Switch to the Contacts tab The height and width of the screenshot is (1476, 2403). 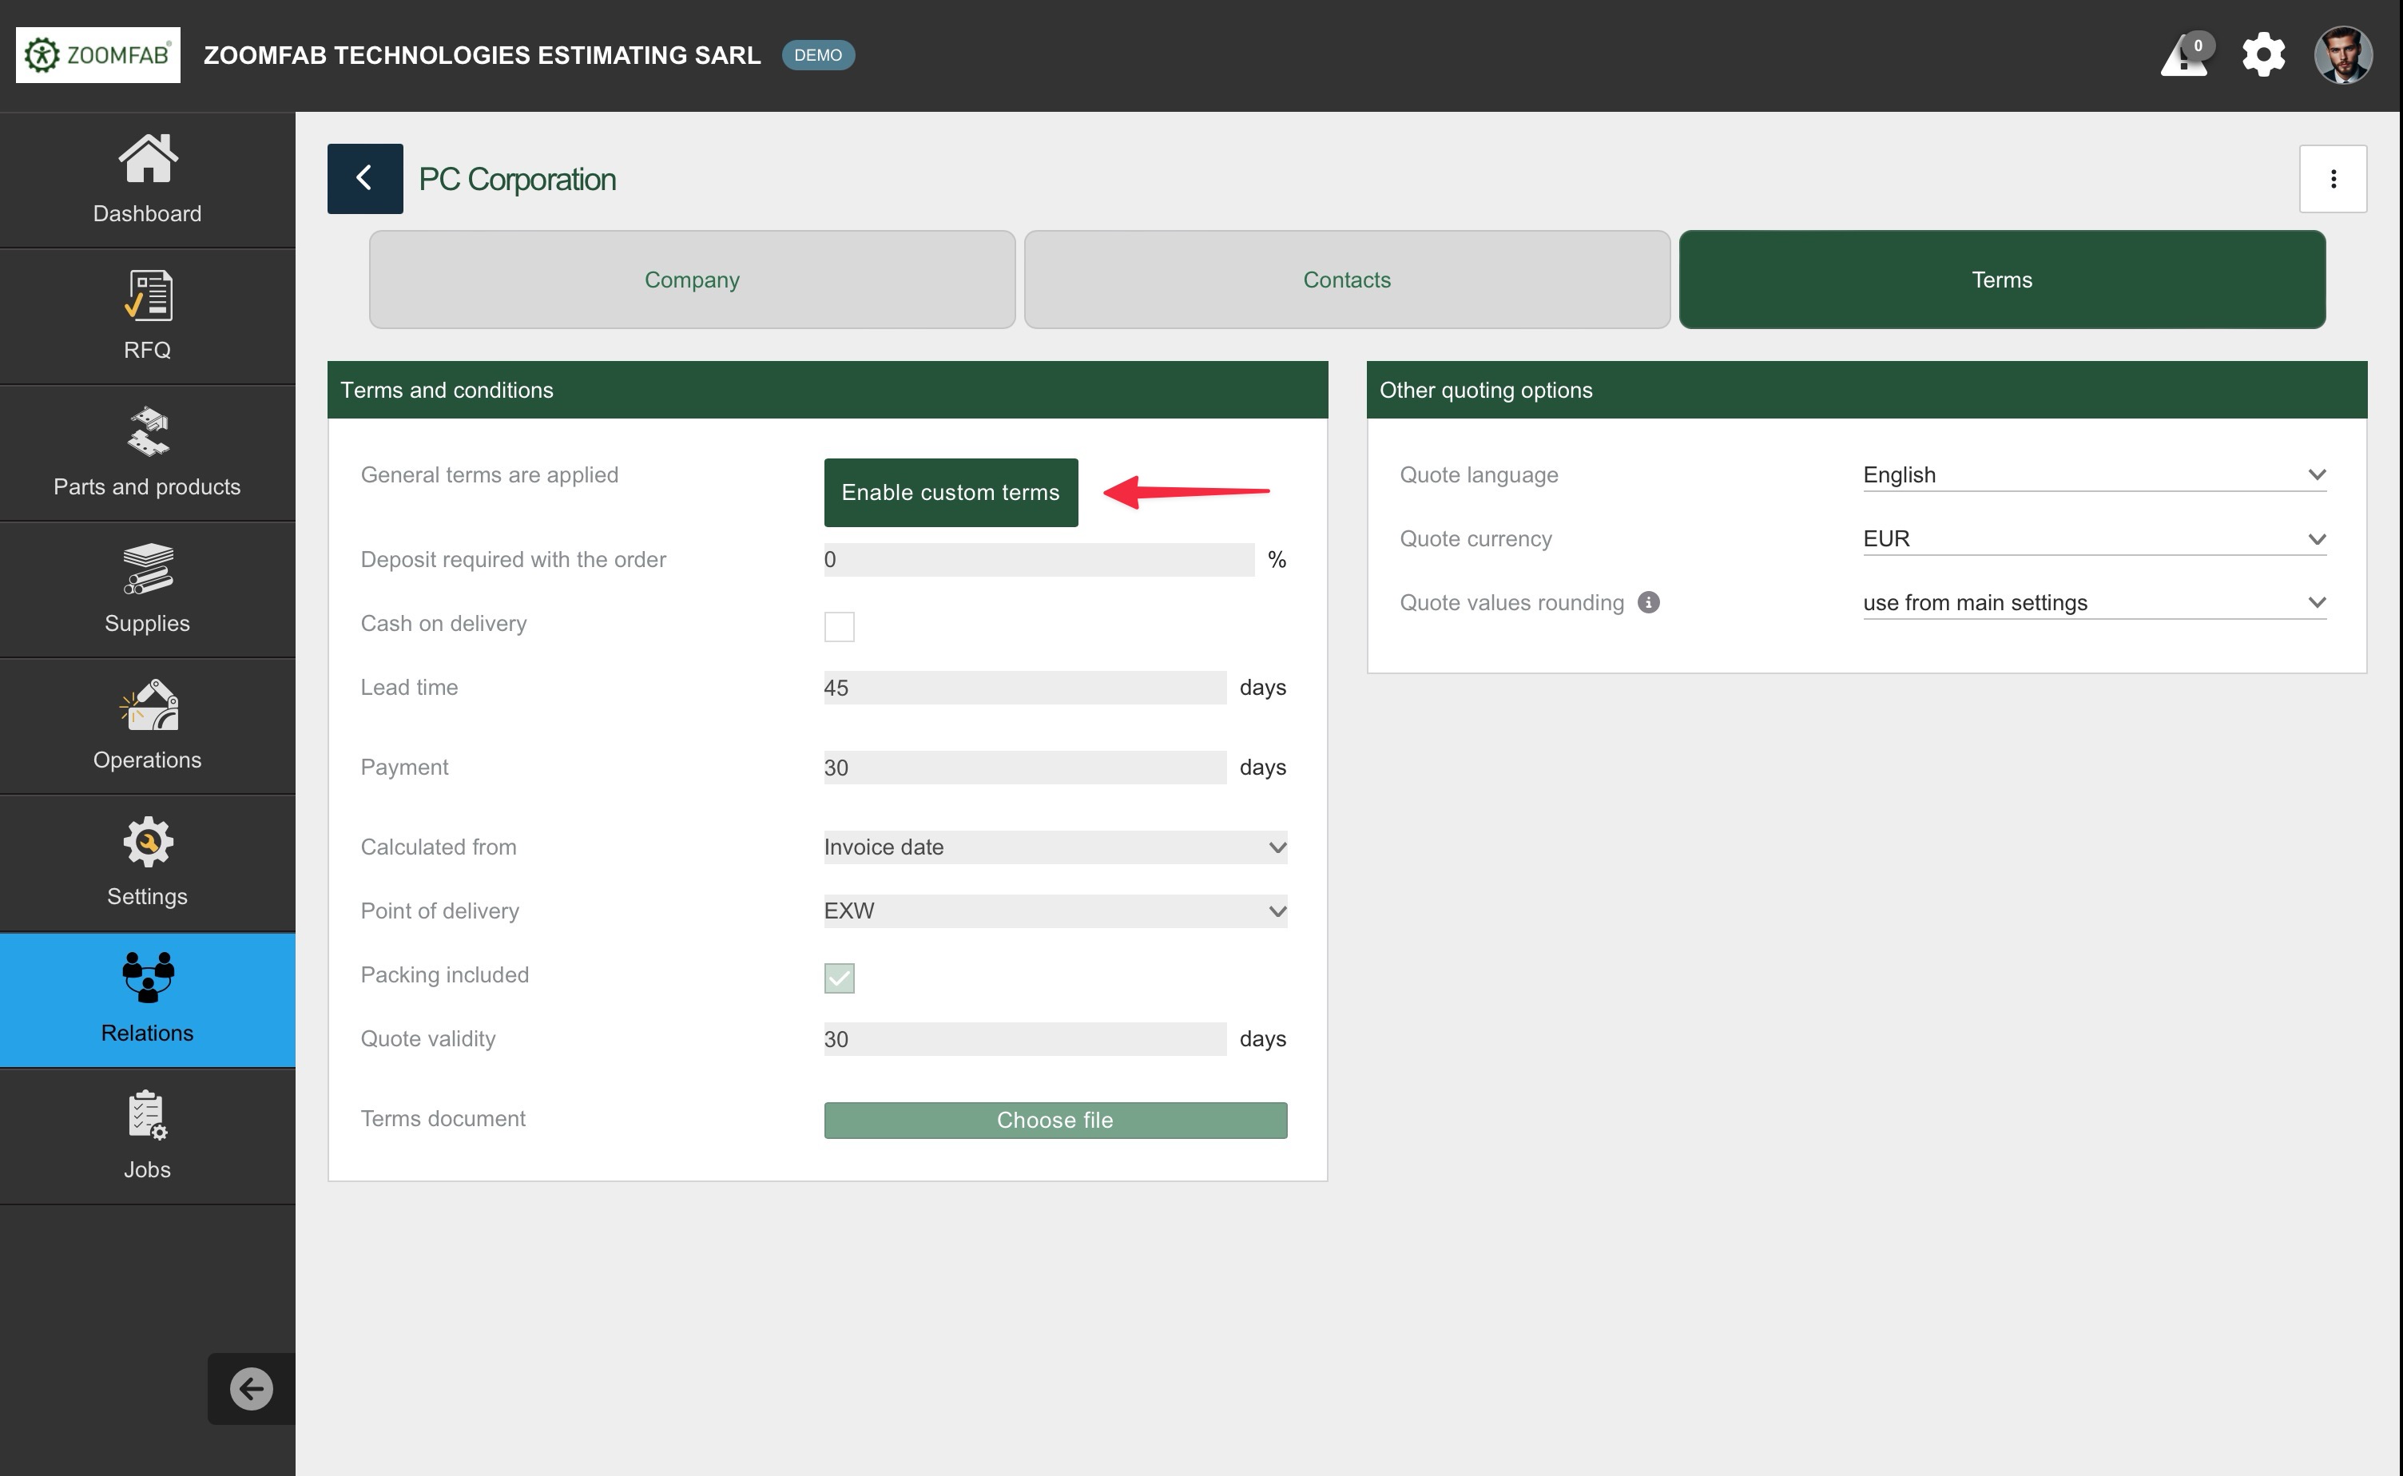pos(1347,280)
